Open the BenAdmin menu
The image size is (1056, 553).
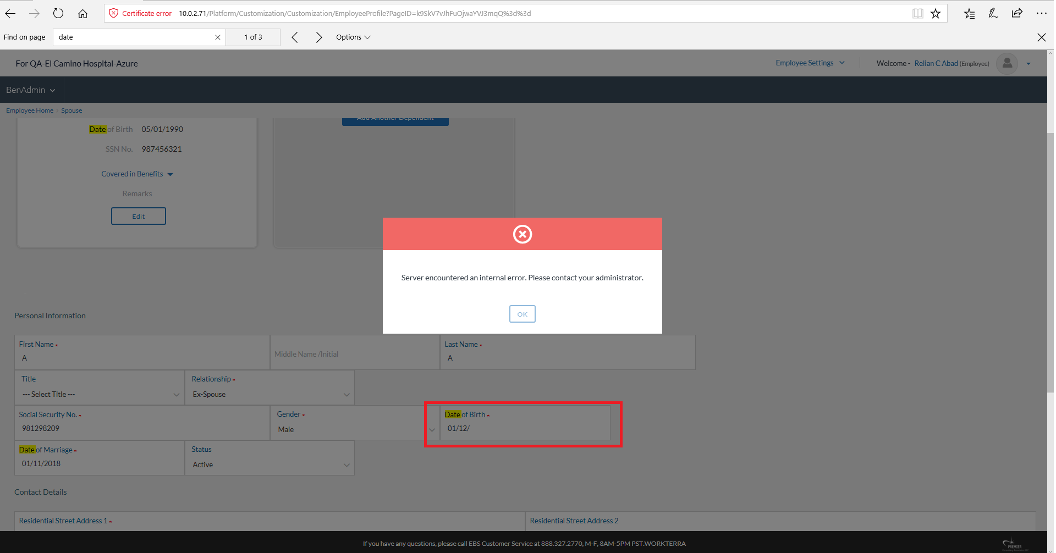[30, 90]
